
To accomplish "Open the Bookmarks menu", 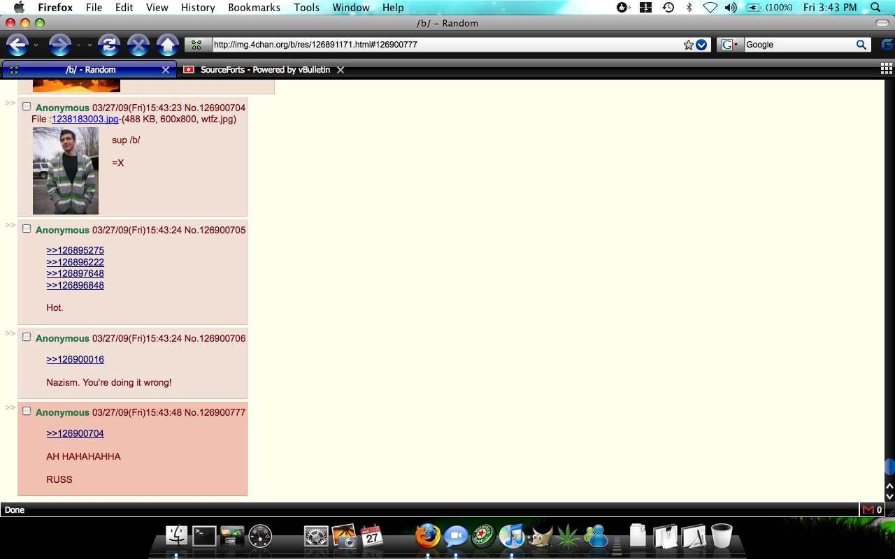I will pyautogui.click(x=254, y=8).
